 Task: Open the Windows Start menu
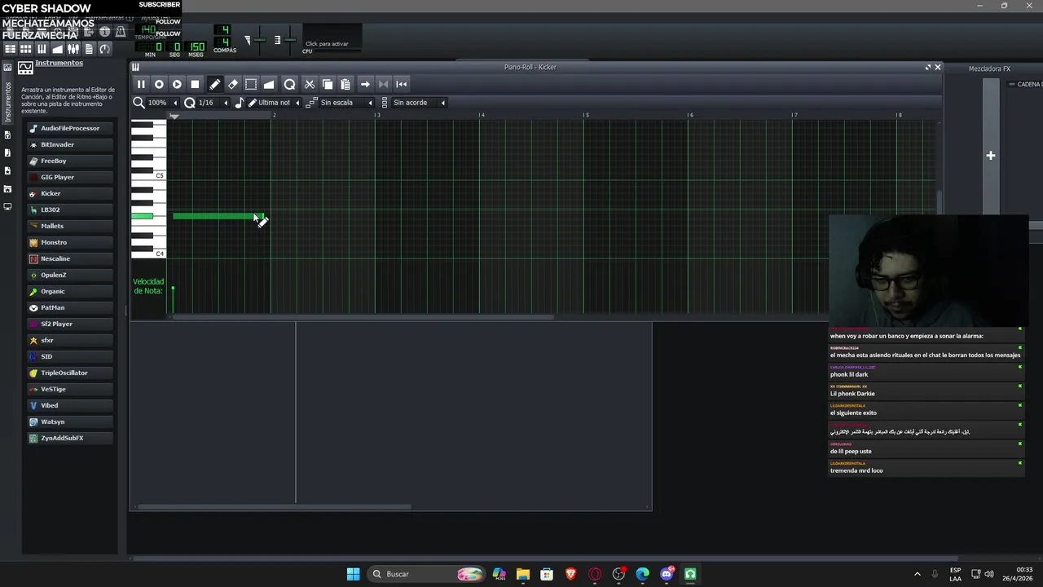click(353, 574)
